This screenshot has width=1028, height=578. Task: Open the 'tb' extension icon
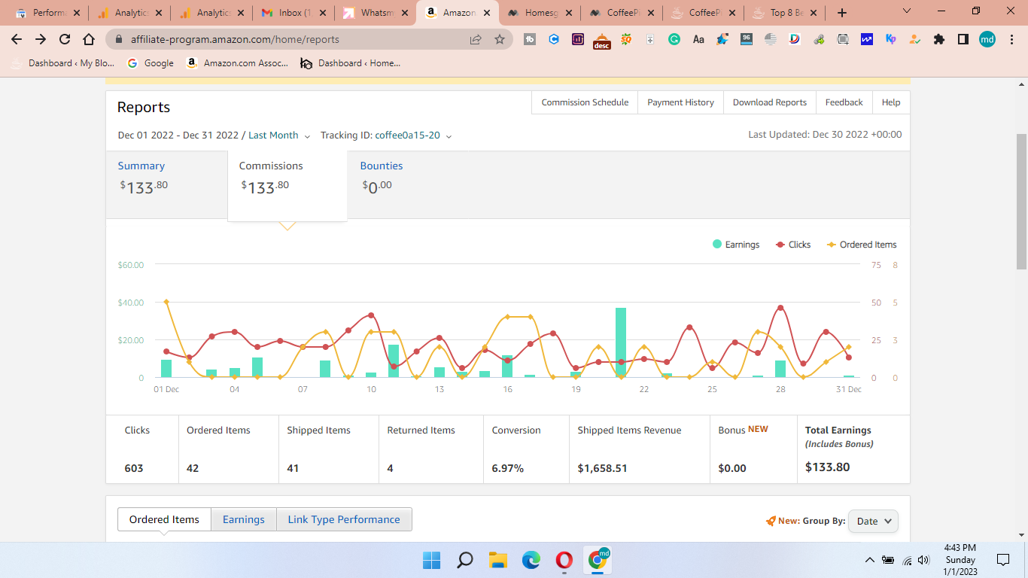click(x=530, y=39)
